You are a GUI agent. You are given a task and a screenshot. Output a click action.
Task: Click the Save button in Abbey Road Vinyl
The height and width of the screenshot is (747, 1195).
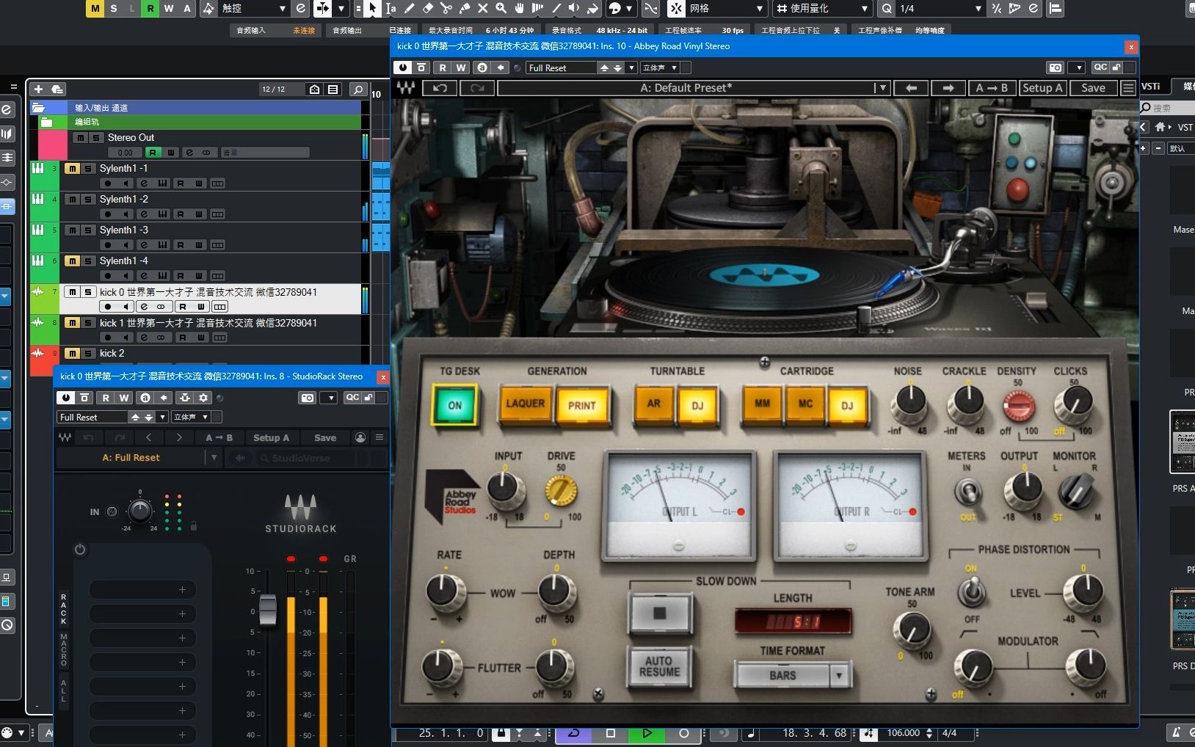1092,87
